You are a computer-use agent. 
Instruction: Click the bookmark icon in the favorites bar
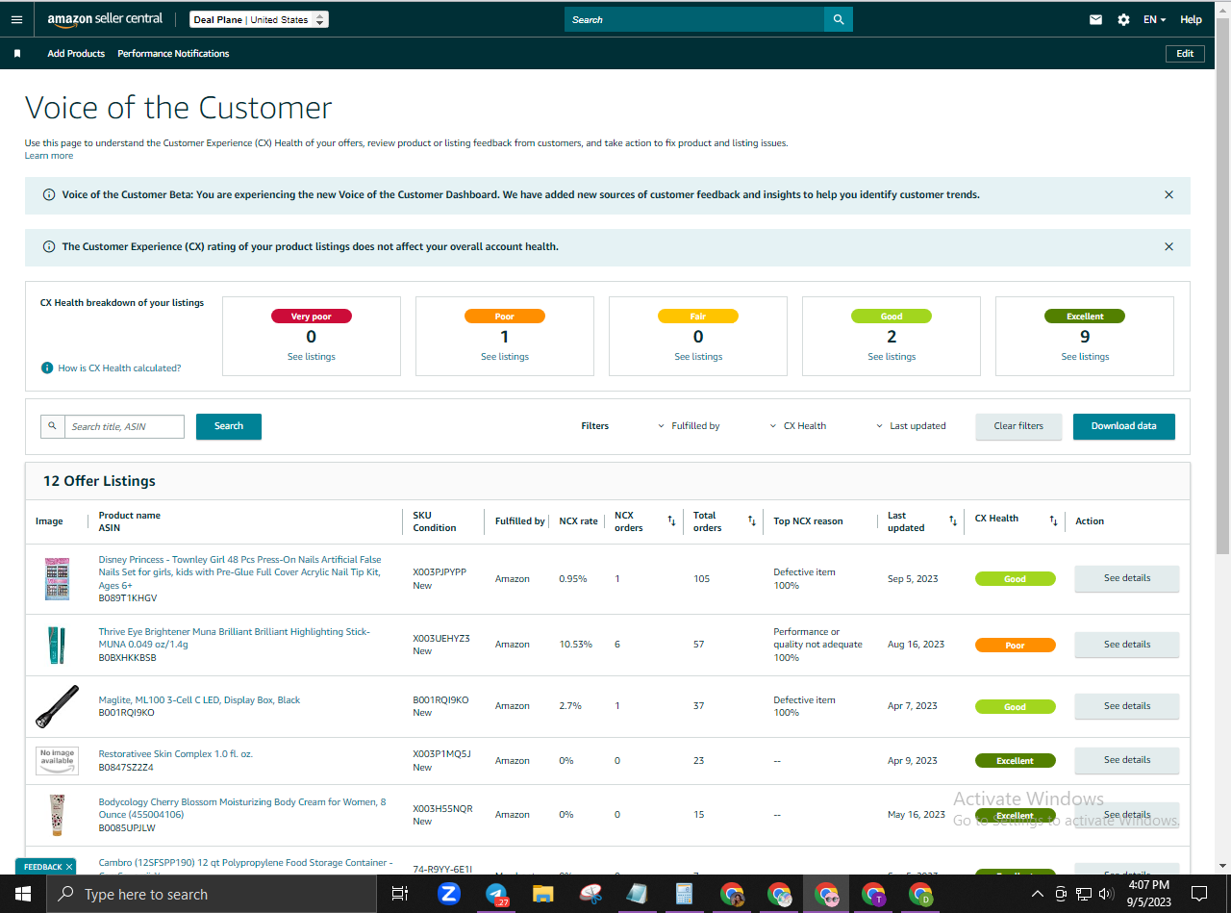(17, 54)
